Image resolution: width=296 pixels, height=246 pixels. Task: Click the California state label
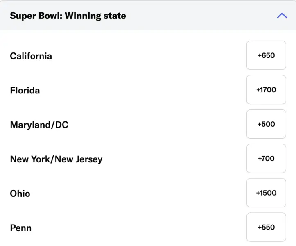pos(31,56)
